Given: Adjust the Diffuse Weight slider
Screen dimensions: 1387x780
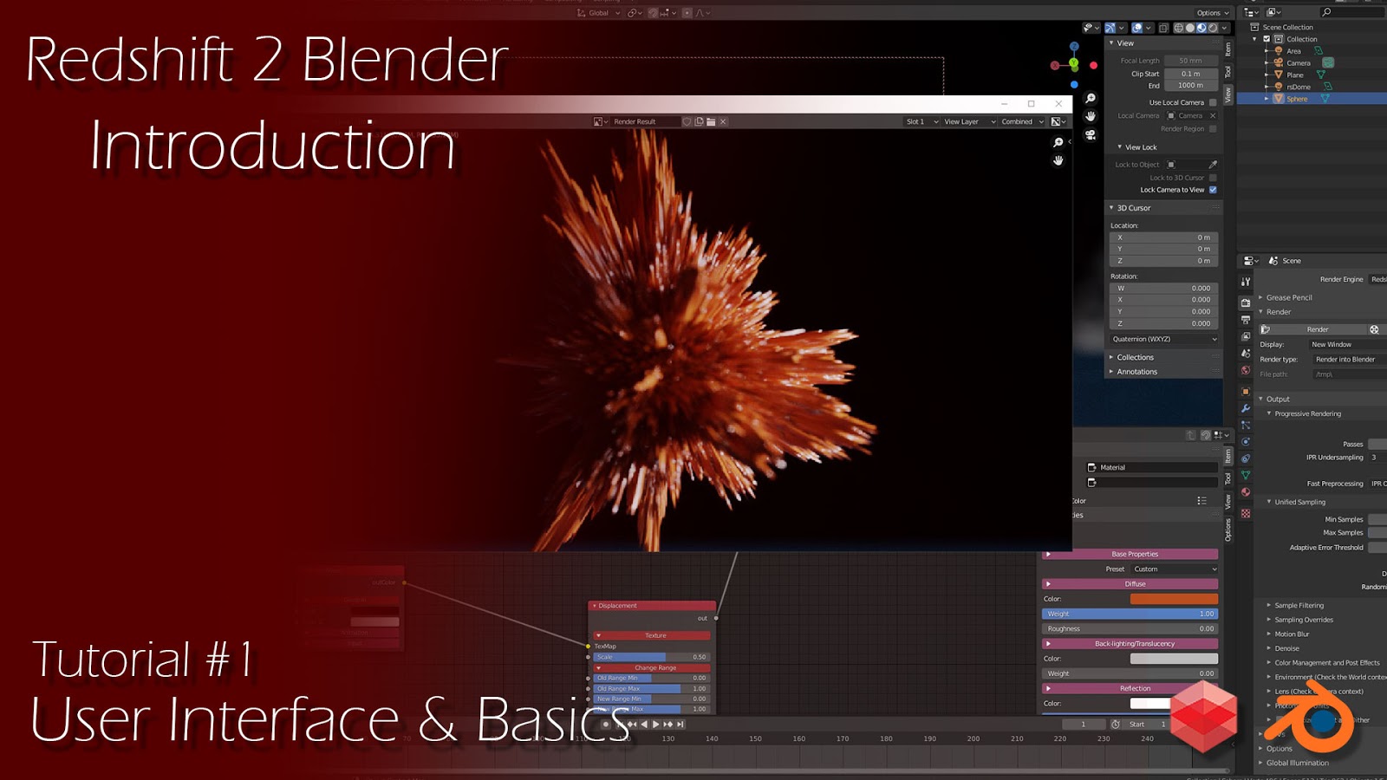Looking at the screenshot, I should pyautogui.click(x=1130, y=614).
